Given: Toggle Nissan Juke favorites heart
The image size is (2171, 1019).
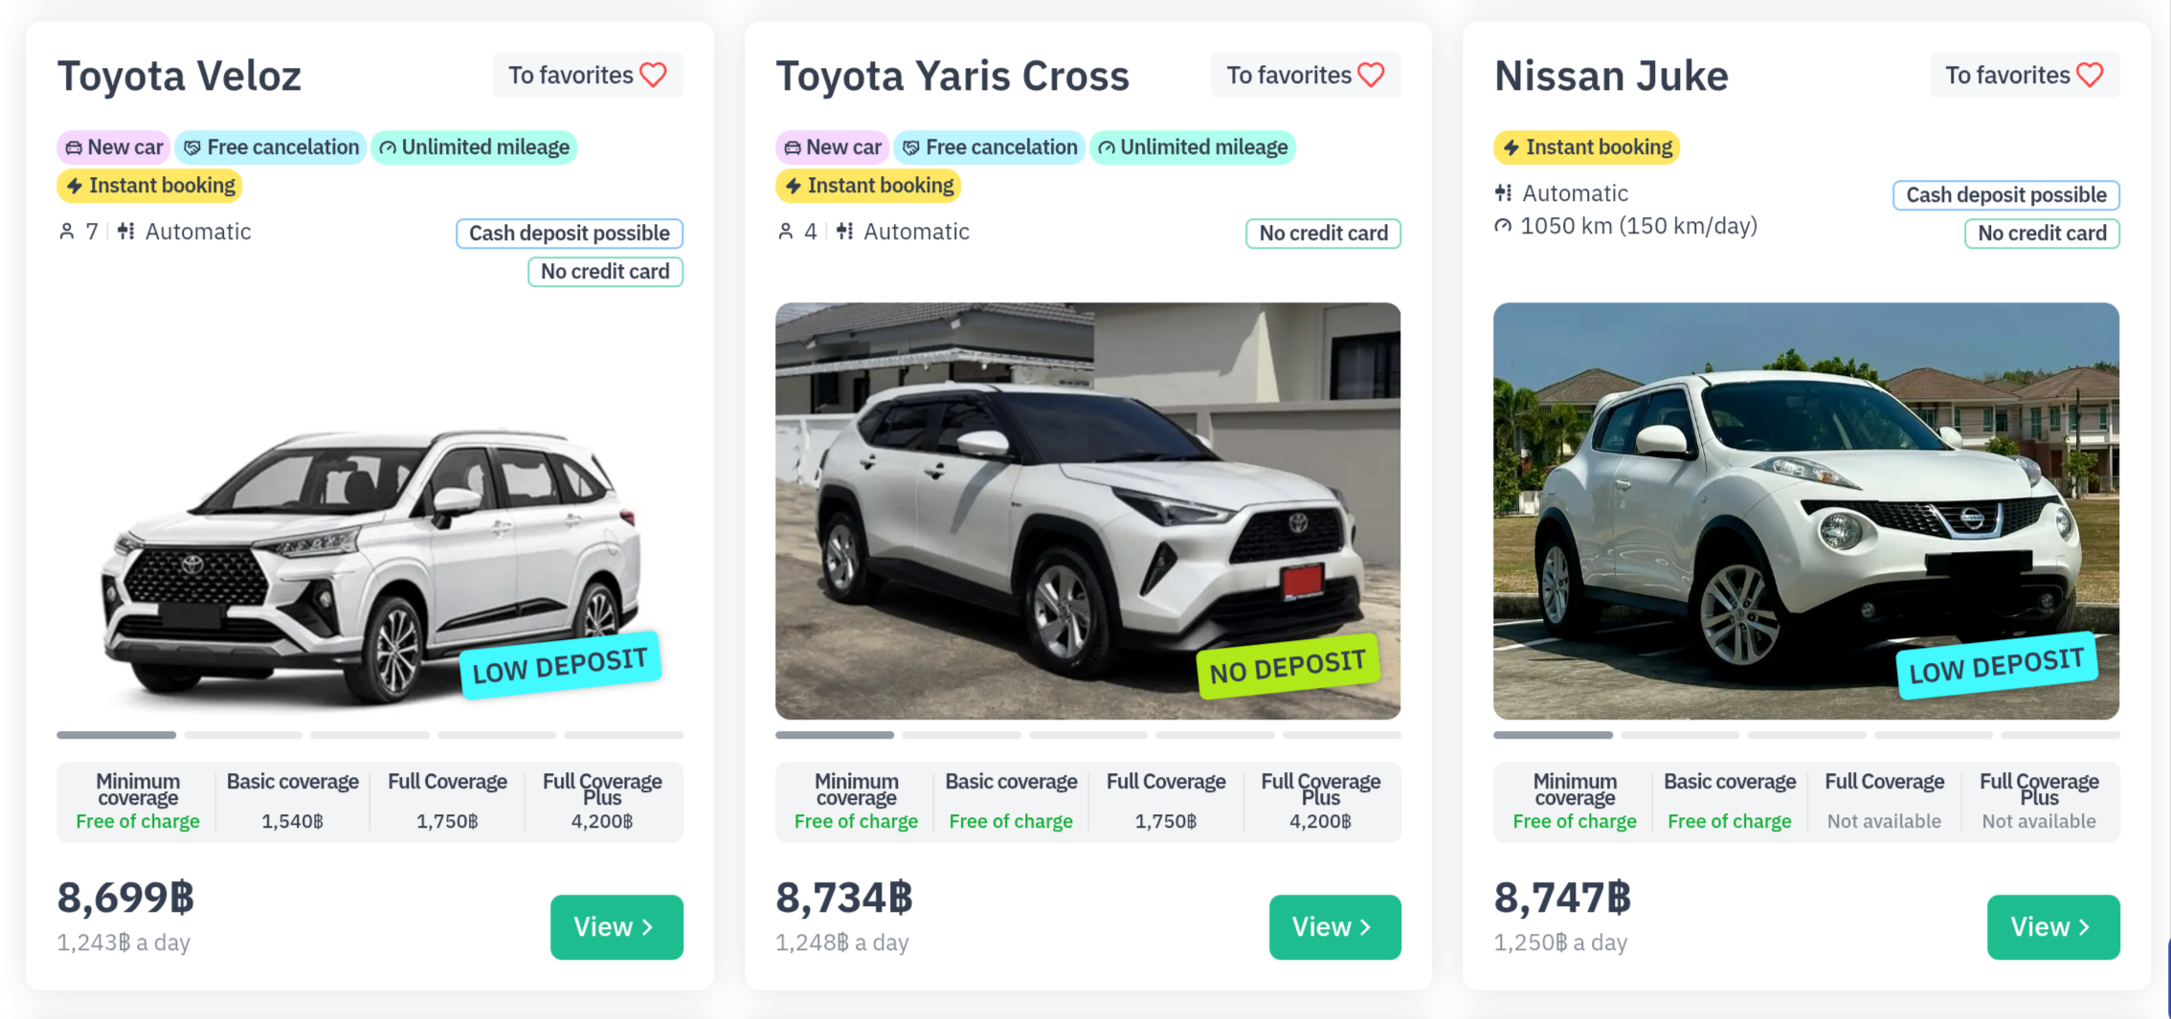Looking at the screenshot, I should pos(2090,75).
